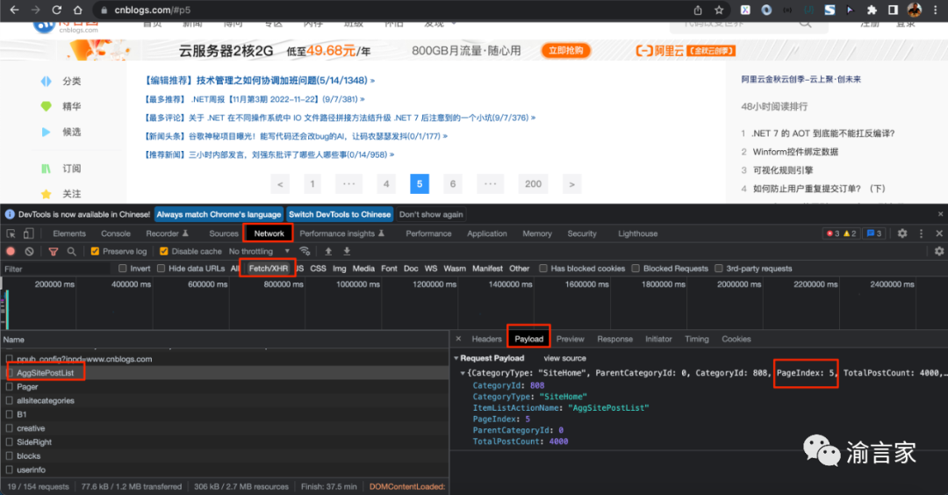Viewport: 948px width, 495px height.
Task: Open network conditions wifi icon
Action: (305, 251)
